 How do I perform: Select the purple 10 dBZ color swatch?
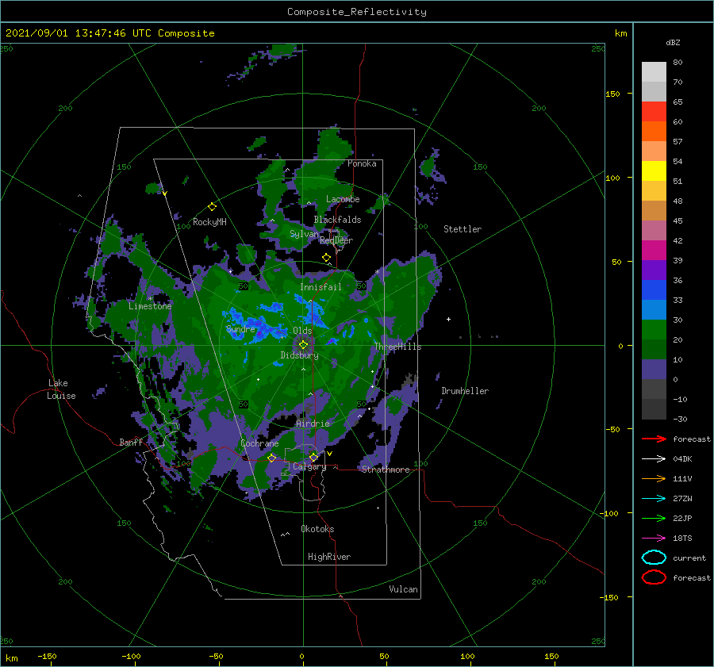654,369
